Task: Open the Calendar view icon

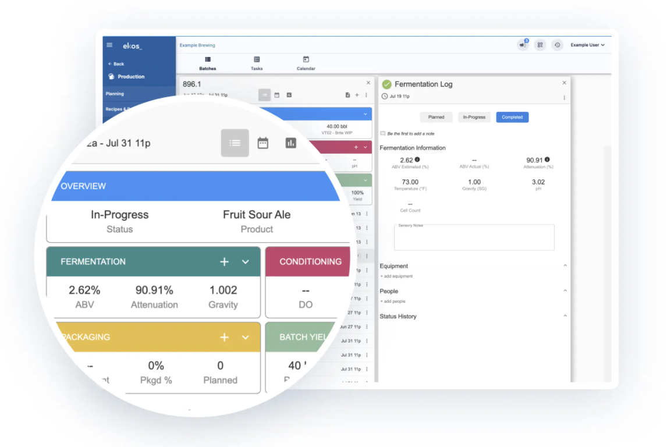Action: click(x=306, y=62)
